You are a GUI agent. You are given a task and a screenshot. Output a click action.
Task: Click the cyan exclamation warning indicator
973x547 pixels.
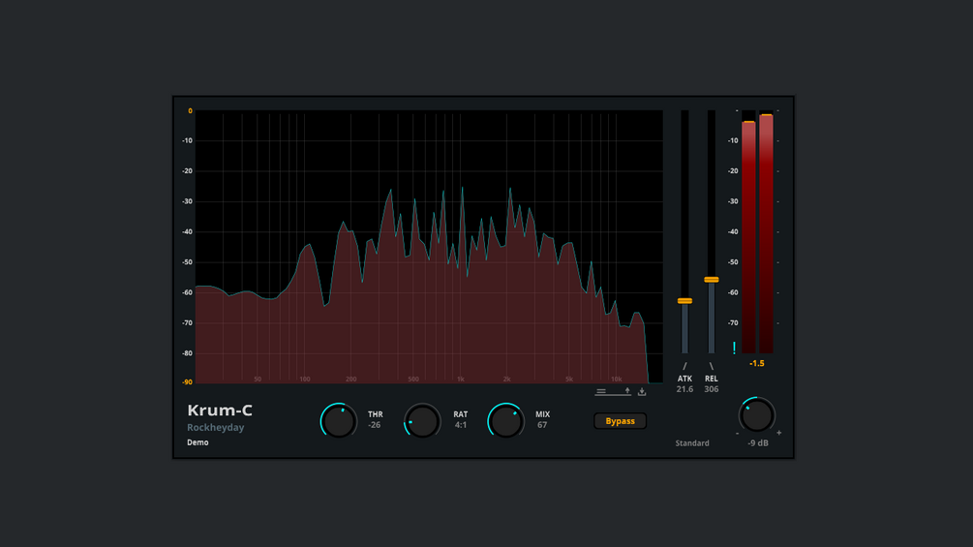click(x=734, y=348)
